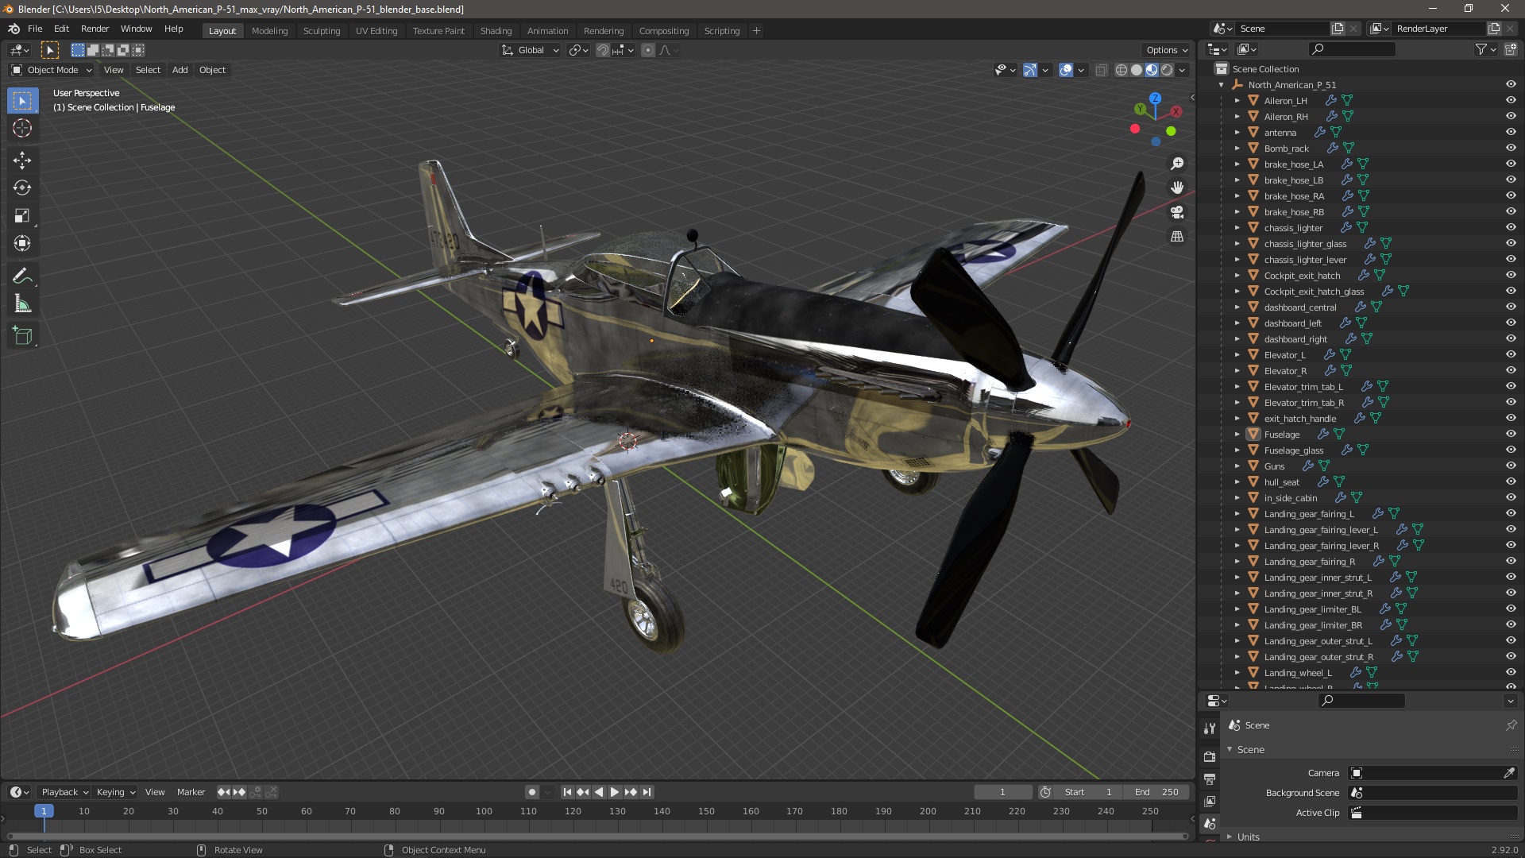The height and width of the screenshot is (858, 1525).
Task: Open the File menu
Action: [35, 29]
